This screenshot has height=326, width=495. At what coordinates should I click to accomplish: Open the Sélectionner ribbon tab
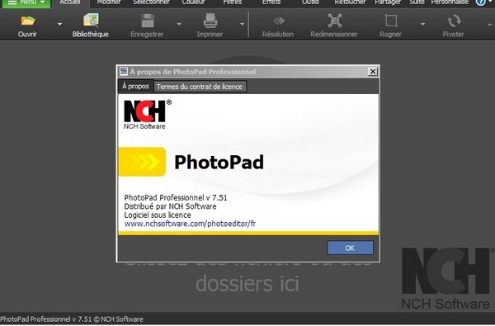pyautogui.click(x=151, y=2)
